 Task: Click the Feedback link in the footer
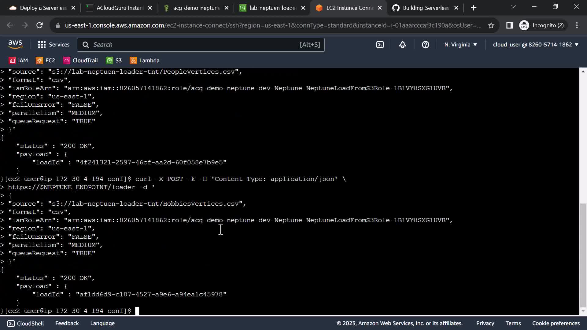click(67, 323)
